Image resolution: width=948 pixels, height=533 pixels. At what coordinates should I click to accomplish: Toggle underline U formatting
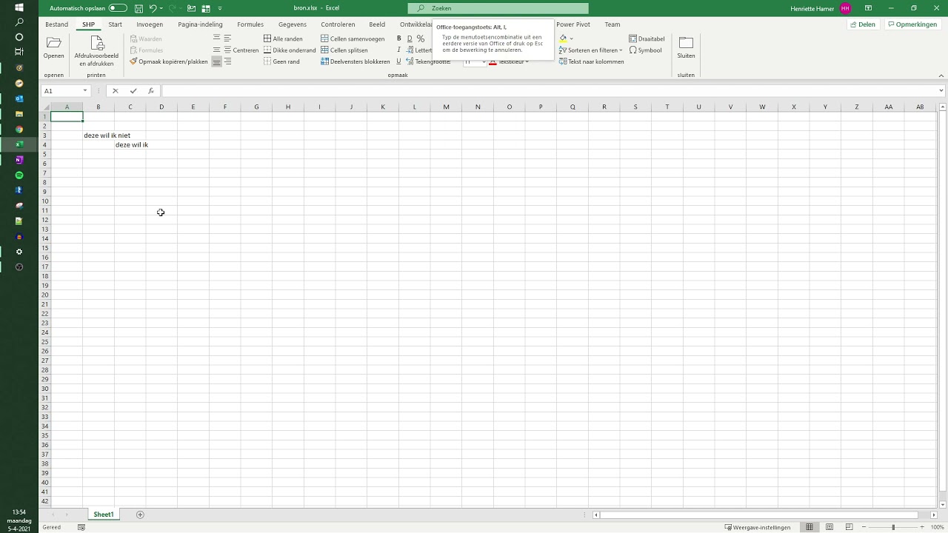(x=398, y=61)
